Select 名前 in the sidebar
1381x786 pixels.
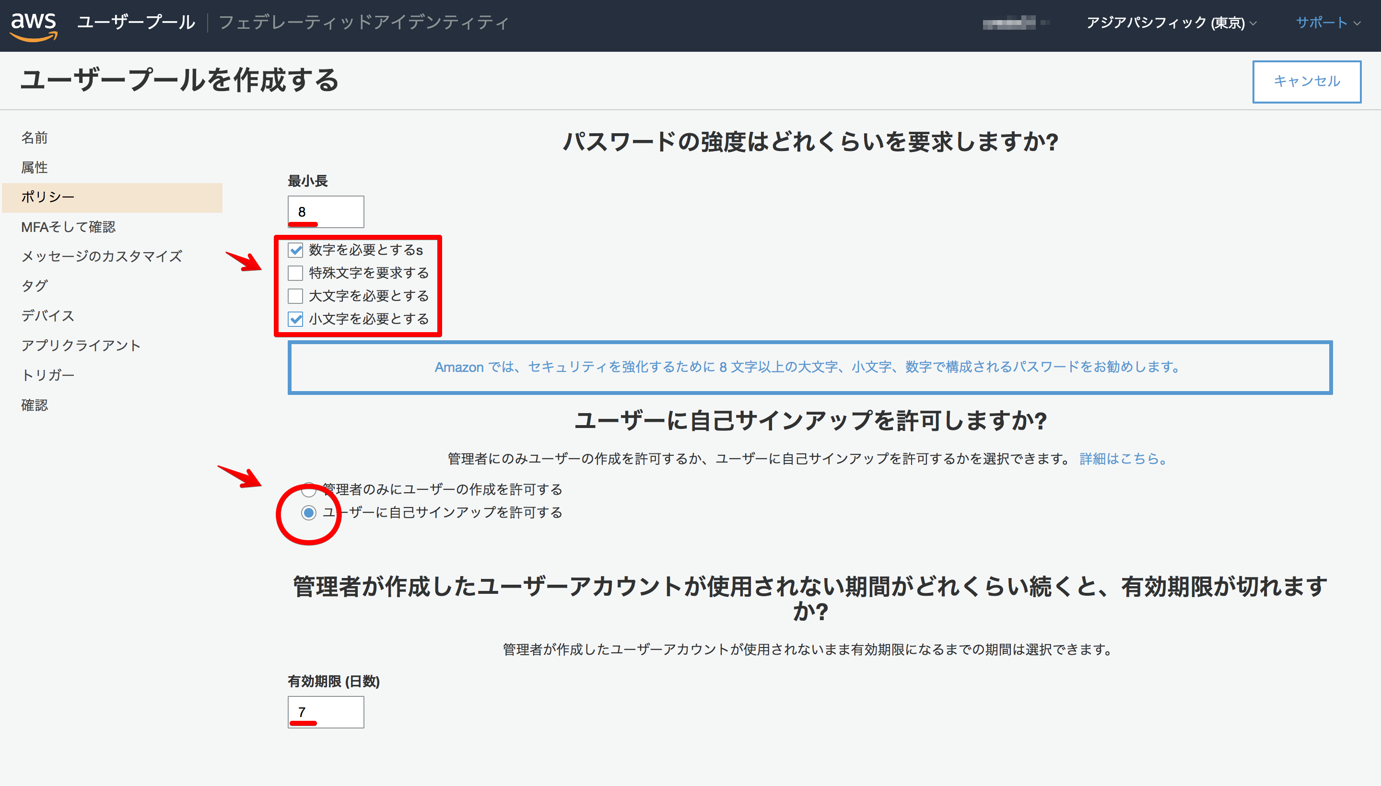35,138
